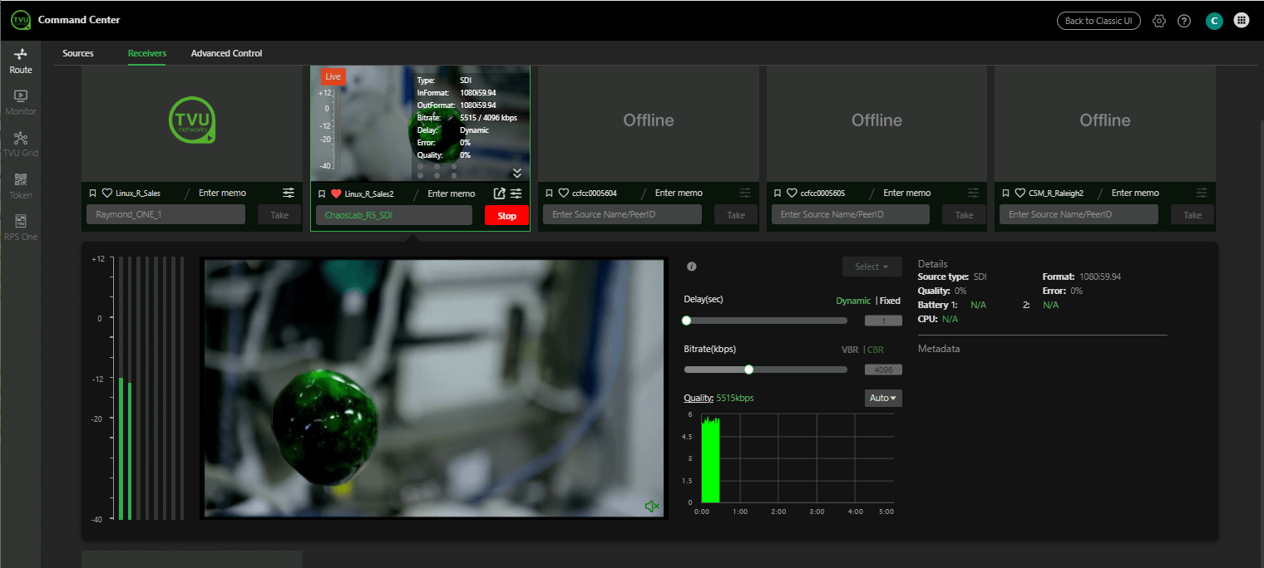The height and width of the screenshot is (568, 1264).
Task: Open the apps grid icon
Action: [1242, 21]
